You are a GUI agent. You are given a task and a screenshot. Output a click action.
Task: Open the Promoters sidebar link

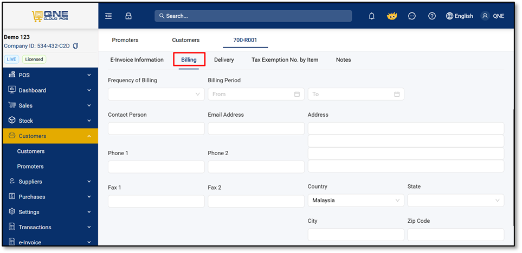tap(30, 167)
